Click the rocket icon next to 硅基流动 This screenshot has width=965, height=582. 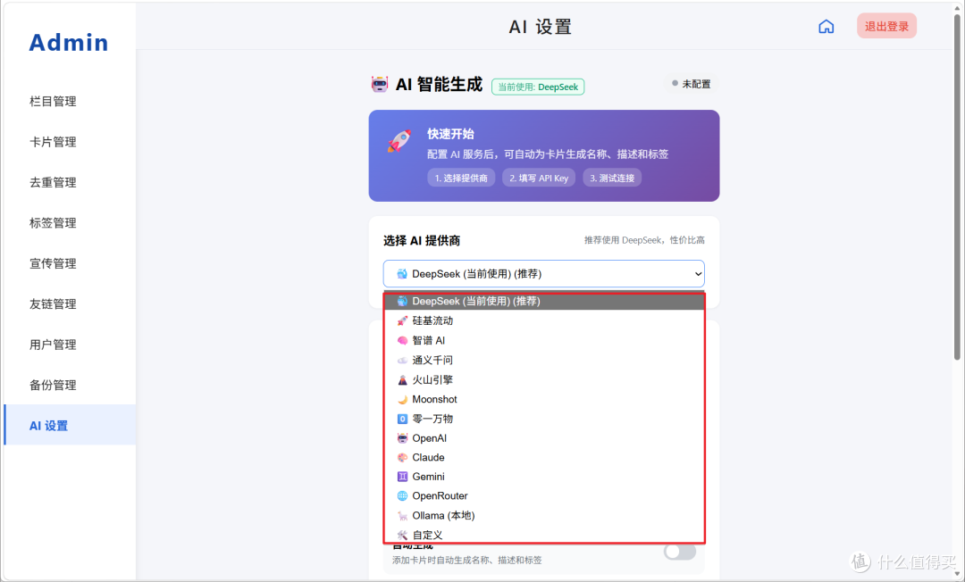402,320
